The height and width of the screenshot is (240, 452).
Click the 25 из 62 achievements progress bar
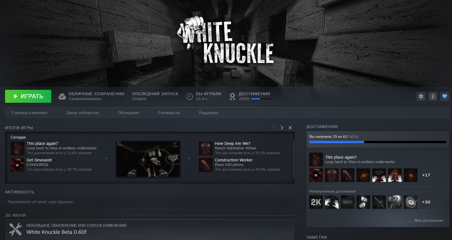coord(378,142)
